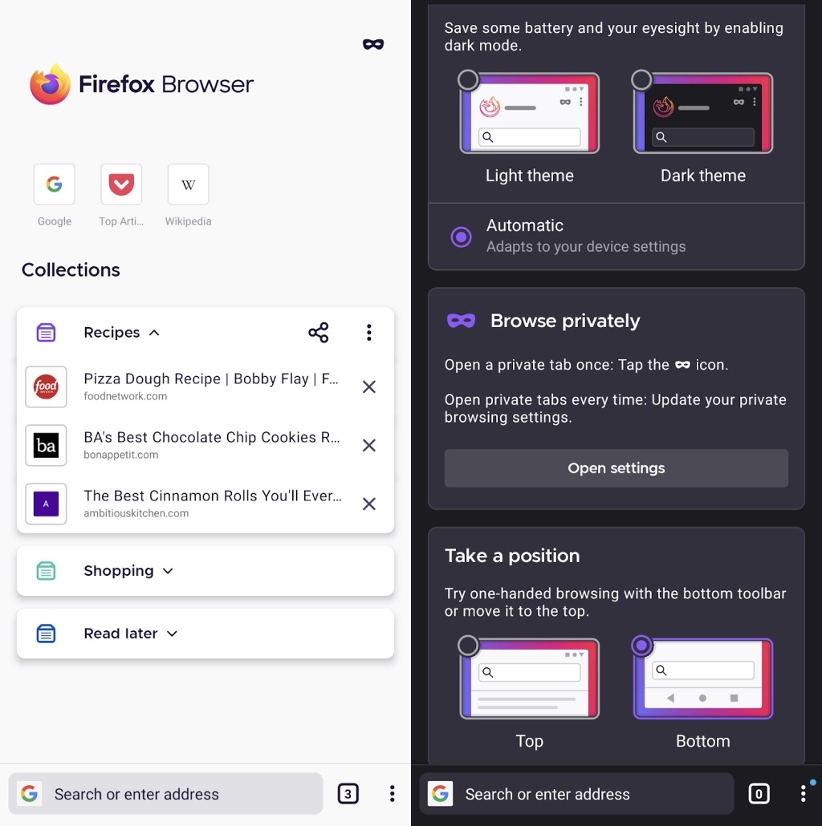Click the Browse privately mask icon
The image size is (822, 826).
(462, 320)
